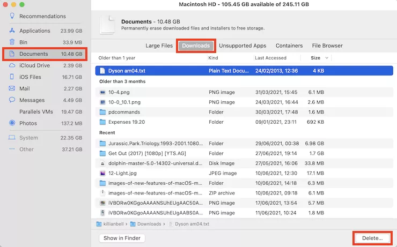The height and width of the screenshot is (247, 397).
Task: Click the 33.8 MB size value
Action: click(x=314, y=163)
